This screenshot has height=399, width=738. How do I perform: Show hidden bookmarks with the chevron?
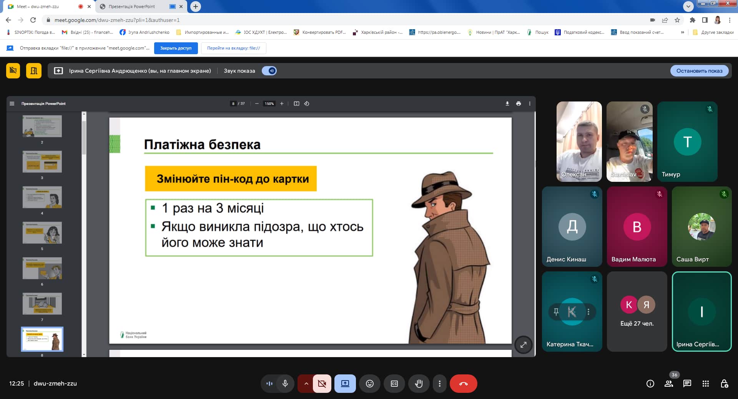pyautogui.click(x=682, y=32)
